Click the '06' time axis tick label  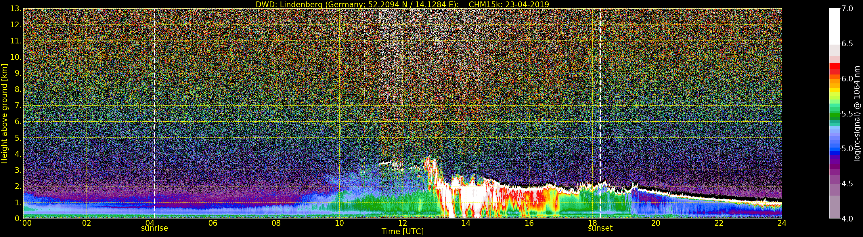tap(213, 223)
